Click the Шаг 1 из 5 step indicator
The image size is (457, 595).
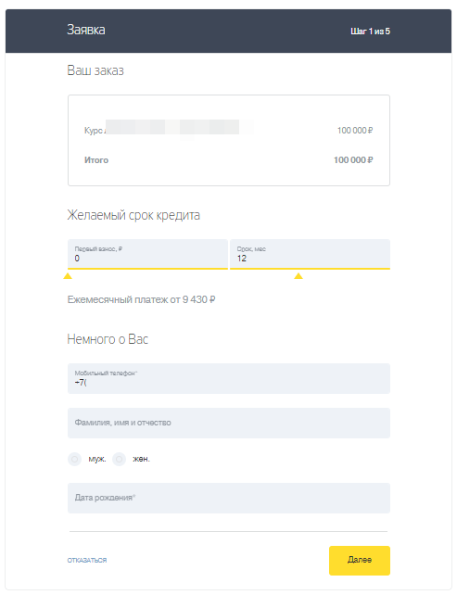click(370, 32)
